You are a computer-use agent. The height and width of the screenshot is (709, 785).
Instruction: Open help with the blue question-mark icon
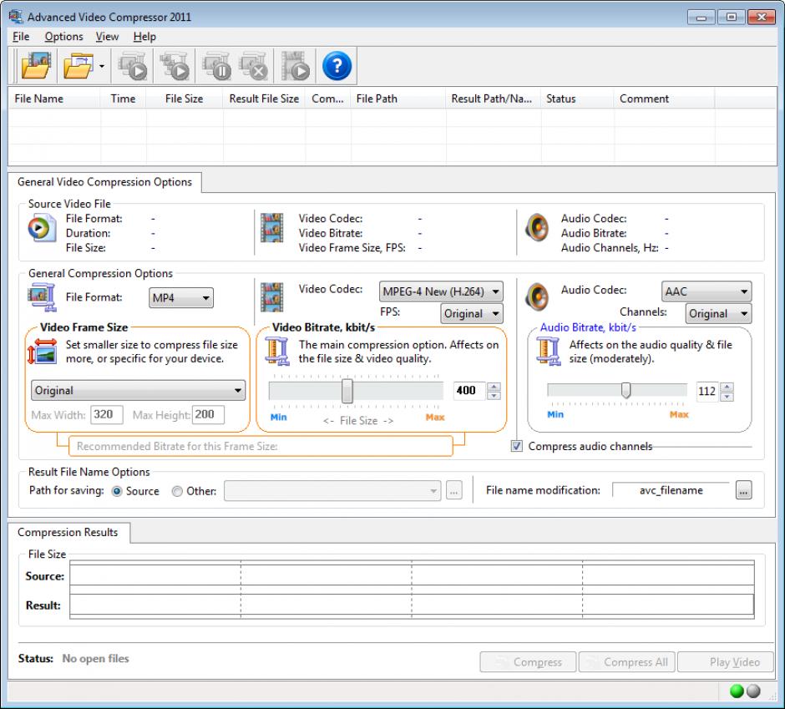click(337, 66)
